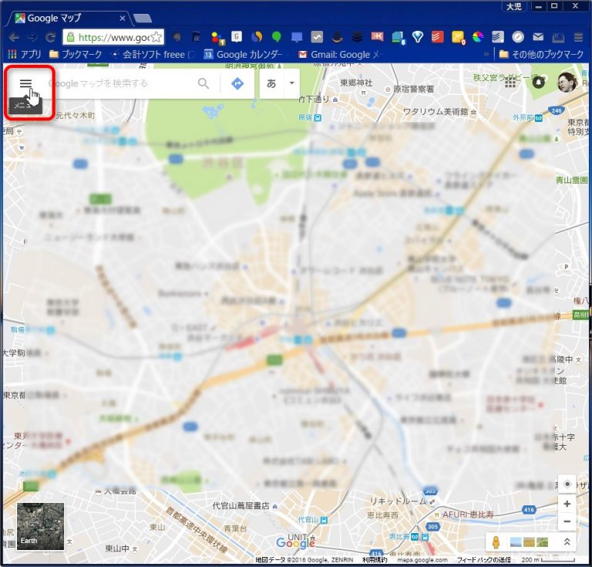
Task: Open the その他のブックマーク folder
Action: pos(541,55)
